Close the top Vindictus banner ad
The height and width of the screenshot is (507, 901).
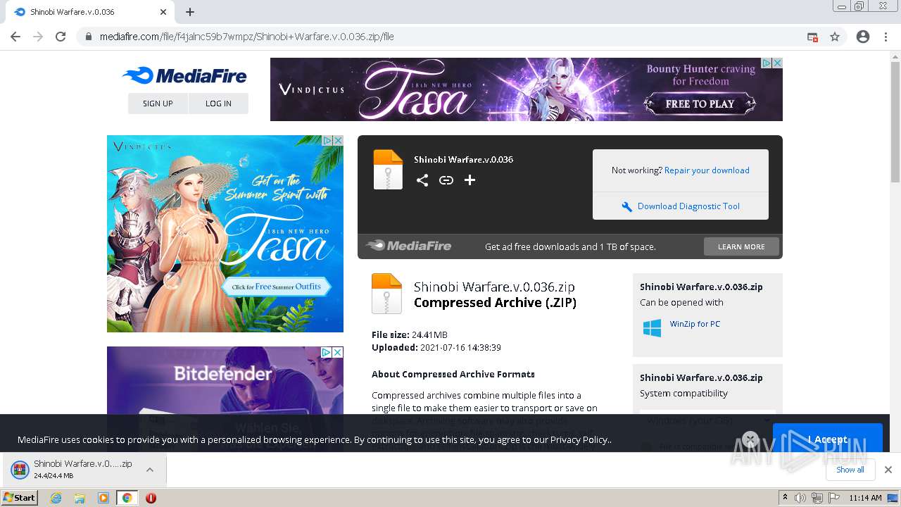point(777,63)
